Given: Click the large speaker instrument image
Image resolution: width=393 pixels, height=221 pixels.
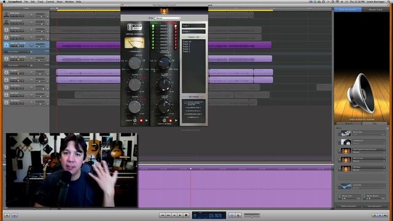Looking at the screenshot, I should (x=361, y=93).
